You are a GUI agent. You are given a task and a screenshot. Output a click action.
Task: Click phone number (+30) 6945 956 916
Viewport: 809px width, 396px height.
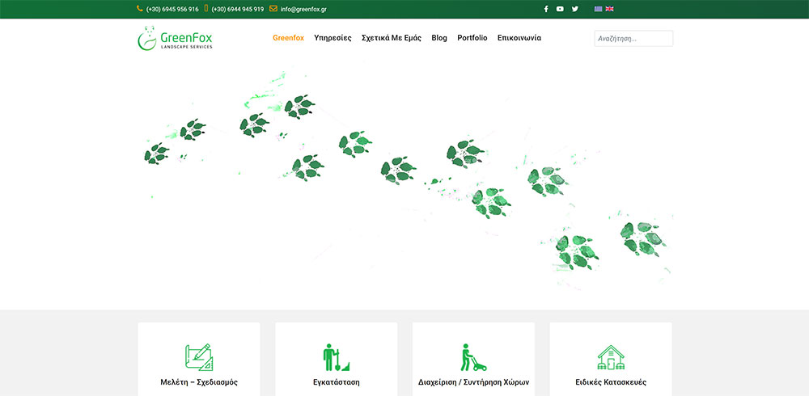[172, 9]
